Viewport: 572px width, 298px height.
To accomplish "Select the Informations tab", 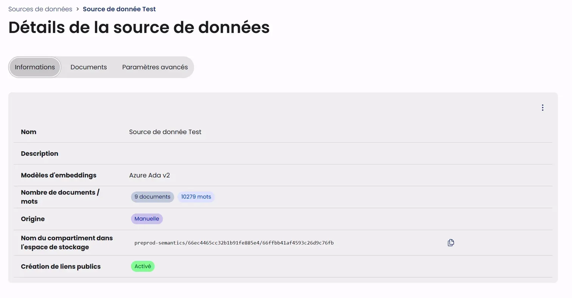I will click(x=35, y=67).
